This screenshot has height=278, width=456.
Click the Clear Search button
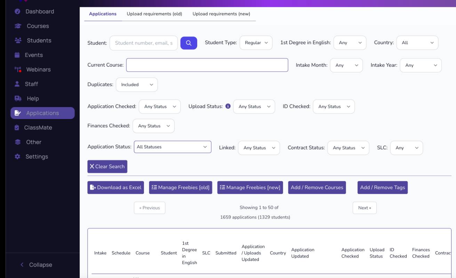107,167
